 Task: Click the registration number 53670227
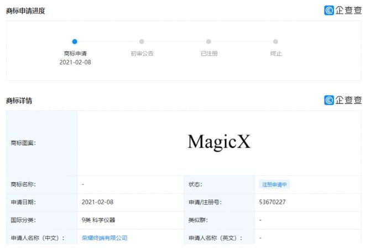272,202
